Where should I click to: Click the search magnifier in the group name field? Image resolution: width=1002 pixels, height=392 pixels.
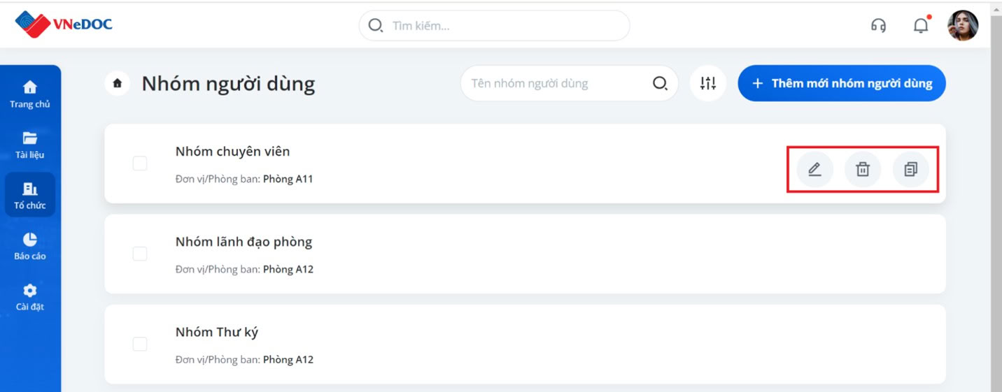(660, 84)
